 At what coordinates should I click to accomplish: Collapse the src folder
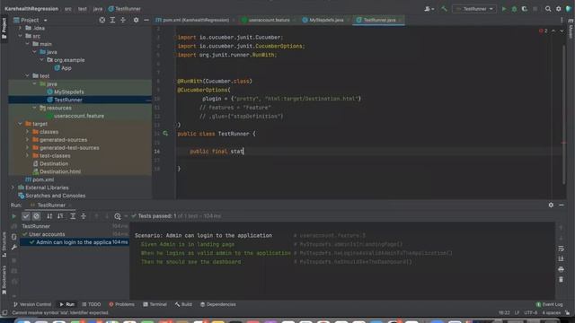click(x=20, y=36)
